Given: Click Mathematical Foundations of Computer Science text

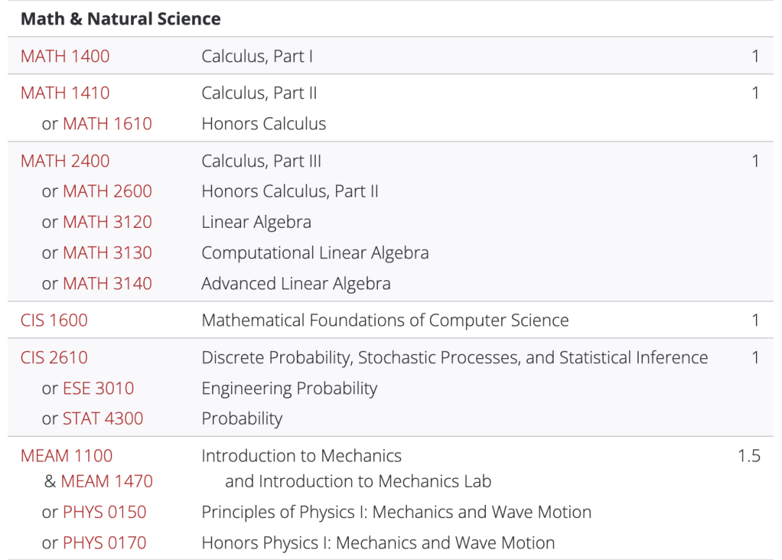Looking at the screenshot, I should pos(385,321).
